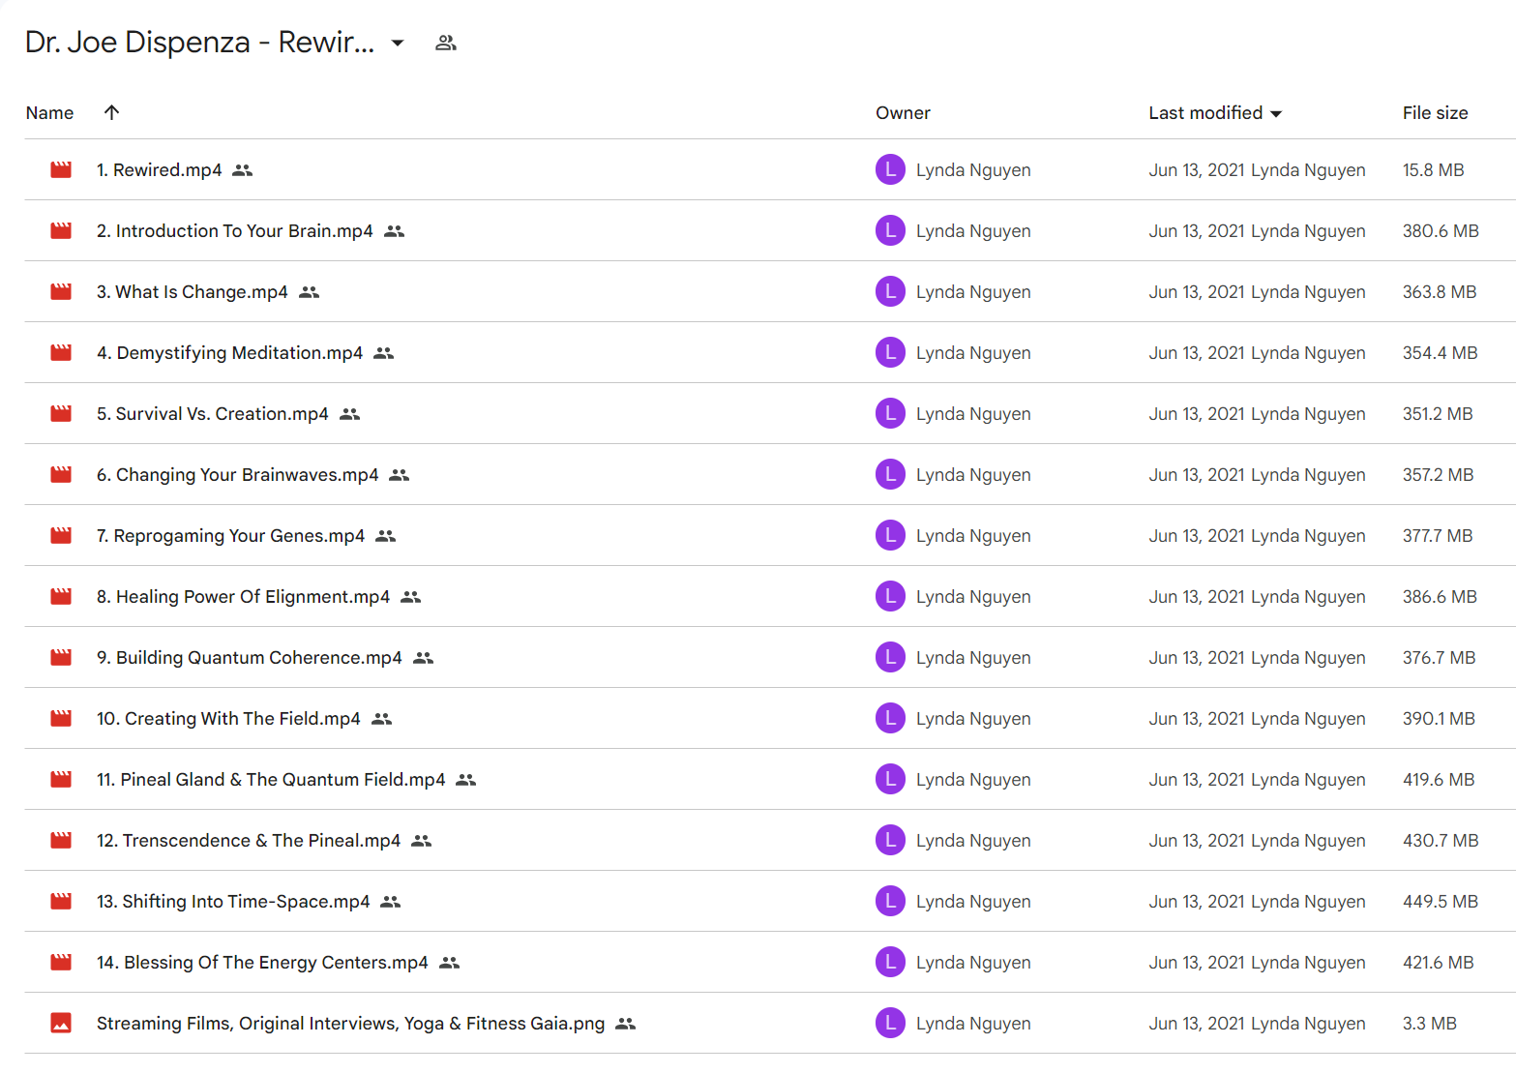This screenshot has width=1516, height=1074.
Task: Click the 3.3 MB file size value
Action: tap(1430, 1024)
